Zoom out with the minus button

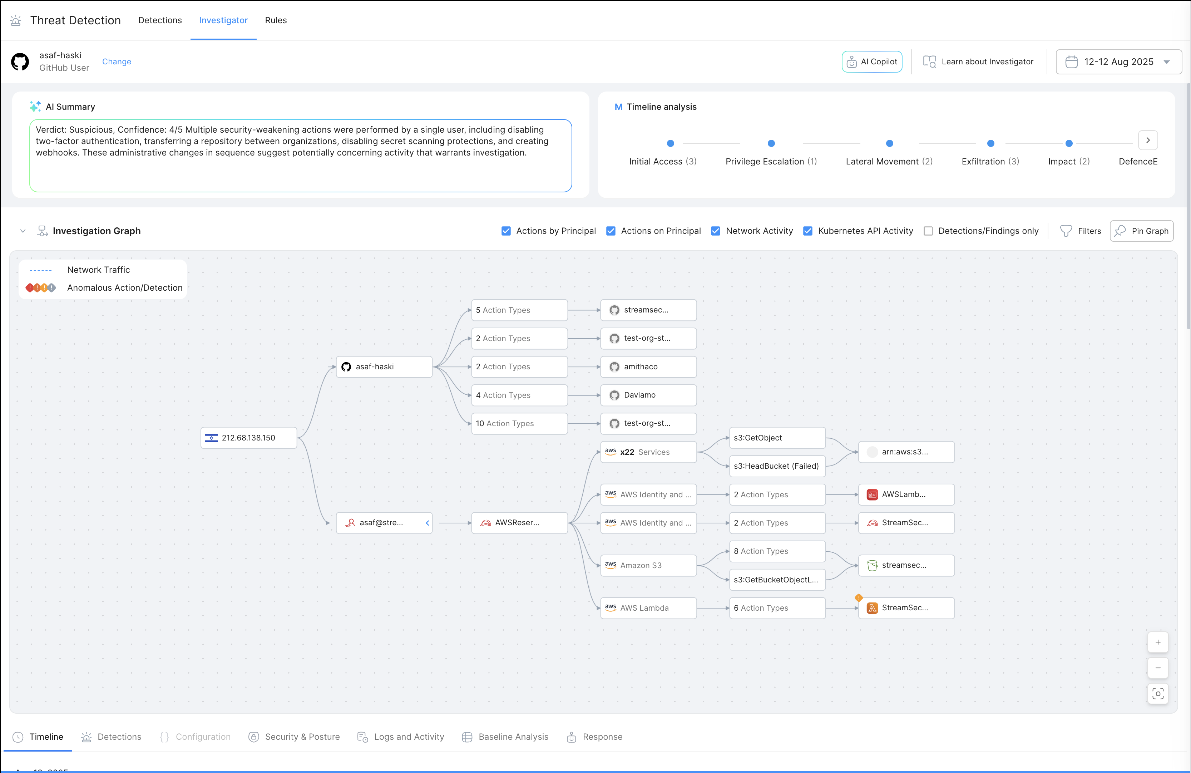tap(1157, 668)
